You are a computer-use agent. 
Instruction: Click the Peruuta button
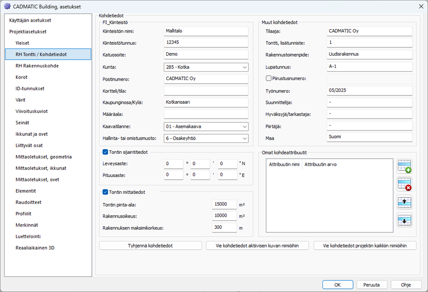[371, 285]
